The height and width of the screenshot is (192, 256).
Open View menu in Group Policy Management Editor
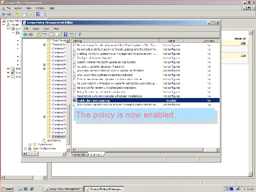(46, 28)
